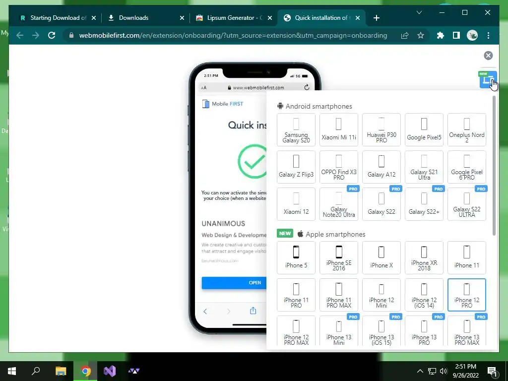Pick Galaxy Note20 Ultra device
508x381 pixels.
point(339,204)
